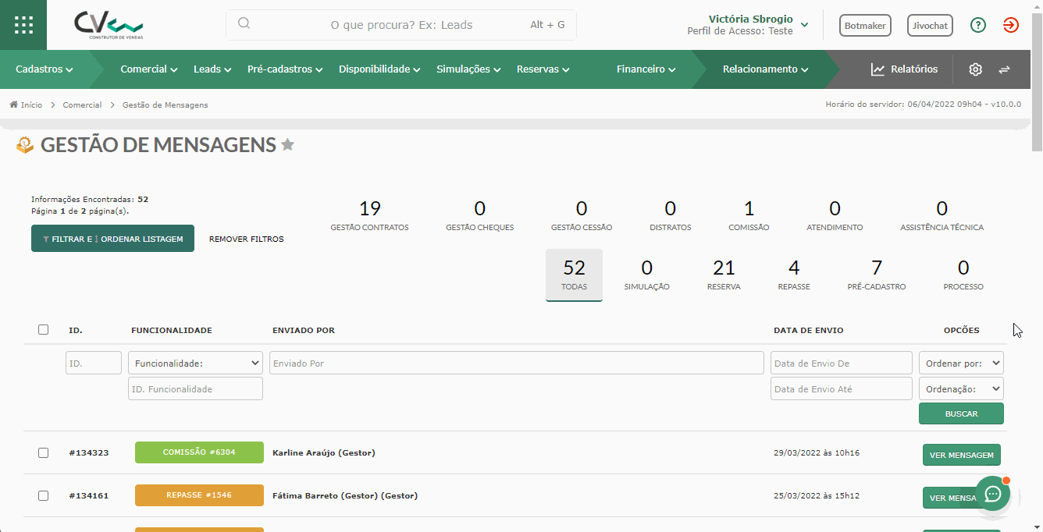Screen dimensions: 1043x532
Task: Expand the Disponibilidade menu
Action: point(379,69)
